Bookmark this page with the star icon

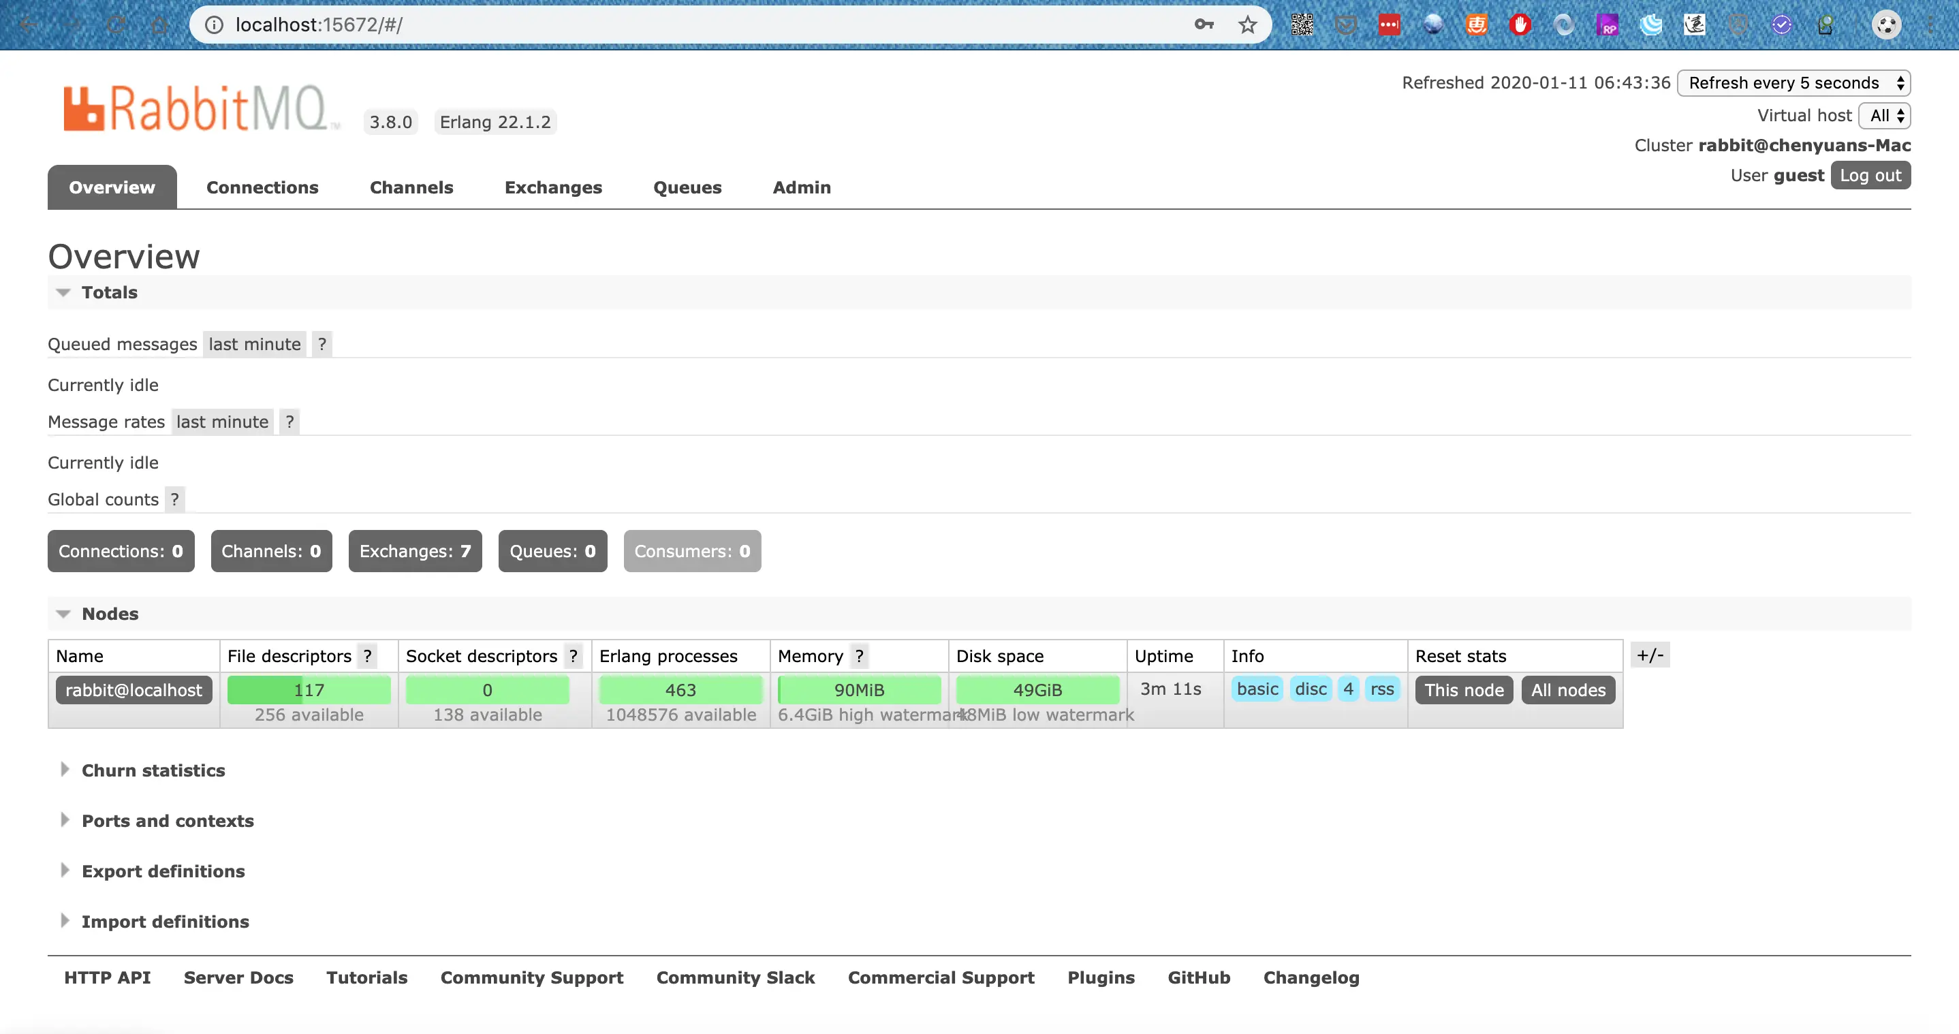tap(1247, 25)
